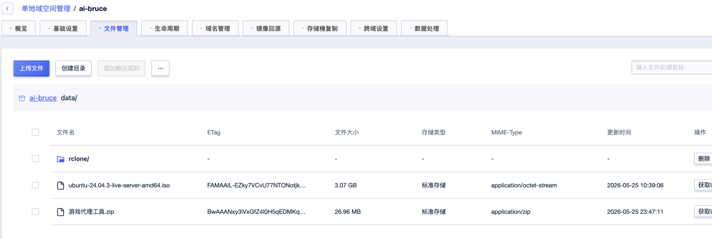The width and height of the screenshot is (712, 239).
Task: Focus the file prefix search field
Action: click(672, 67)
